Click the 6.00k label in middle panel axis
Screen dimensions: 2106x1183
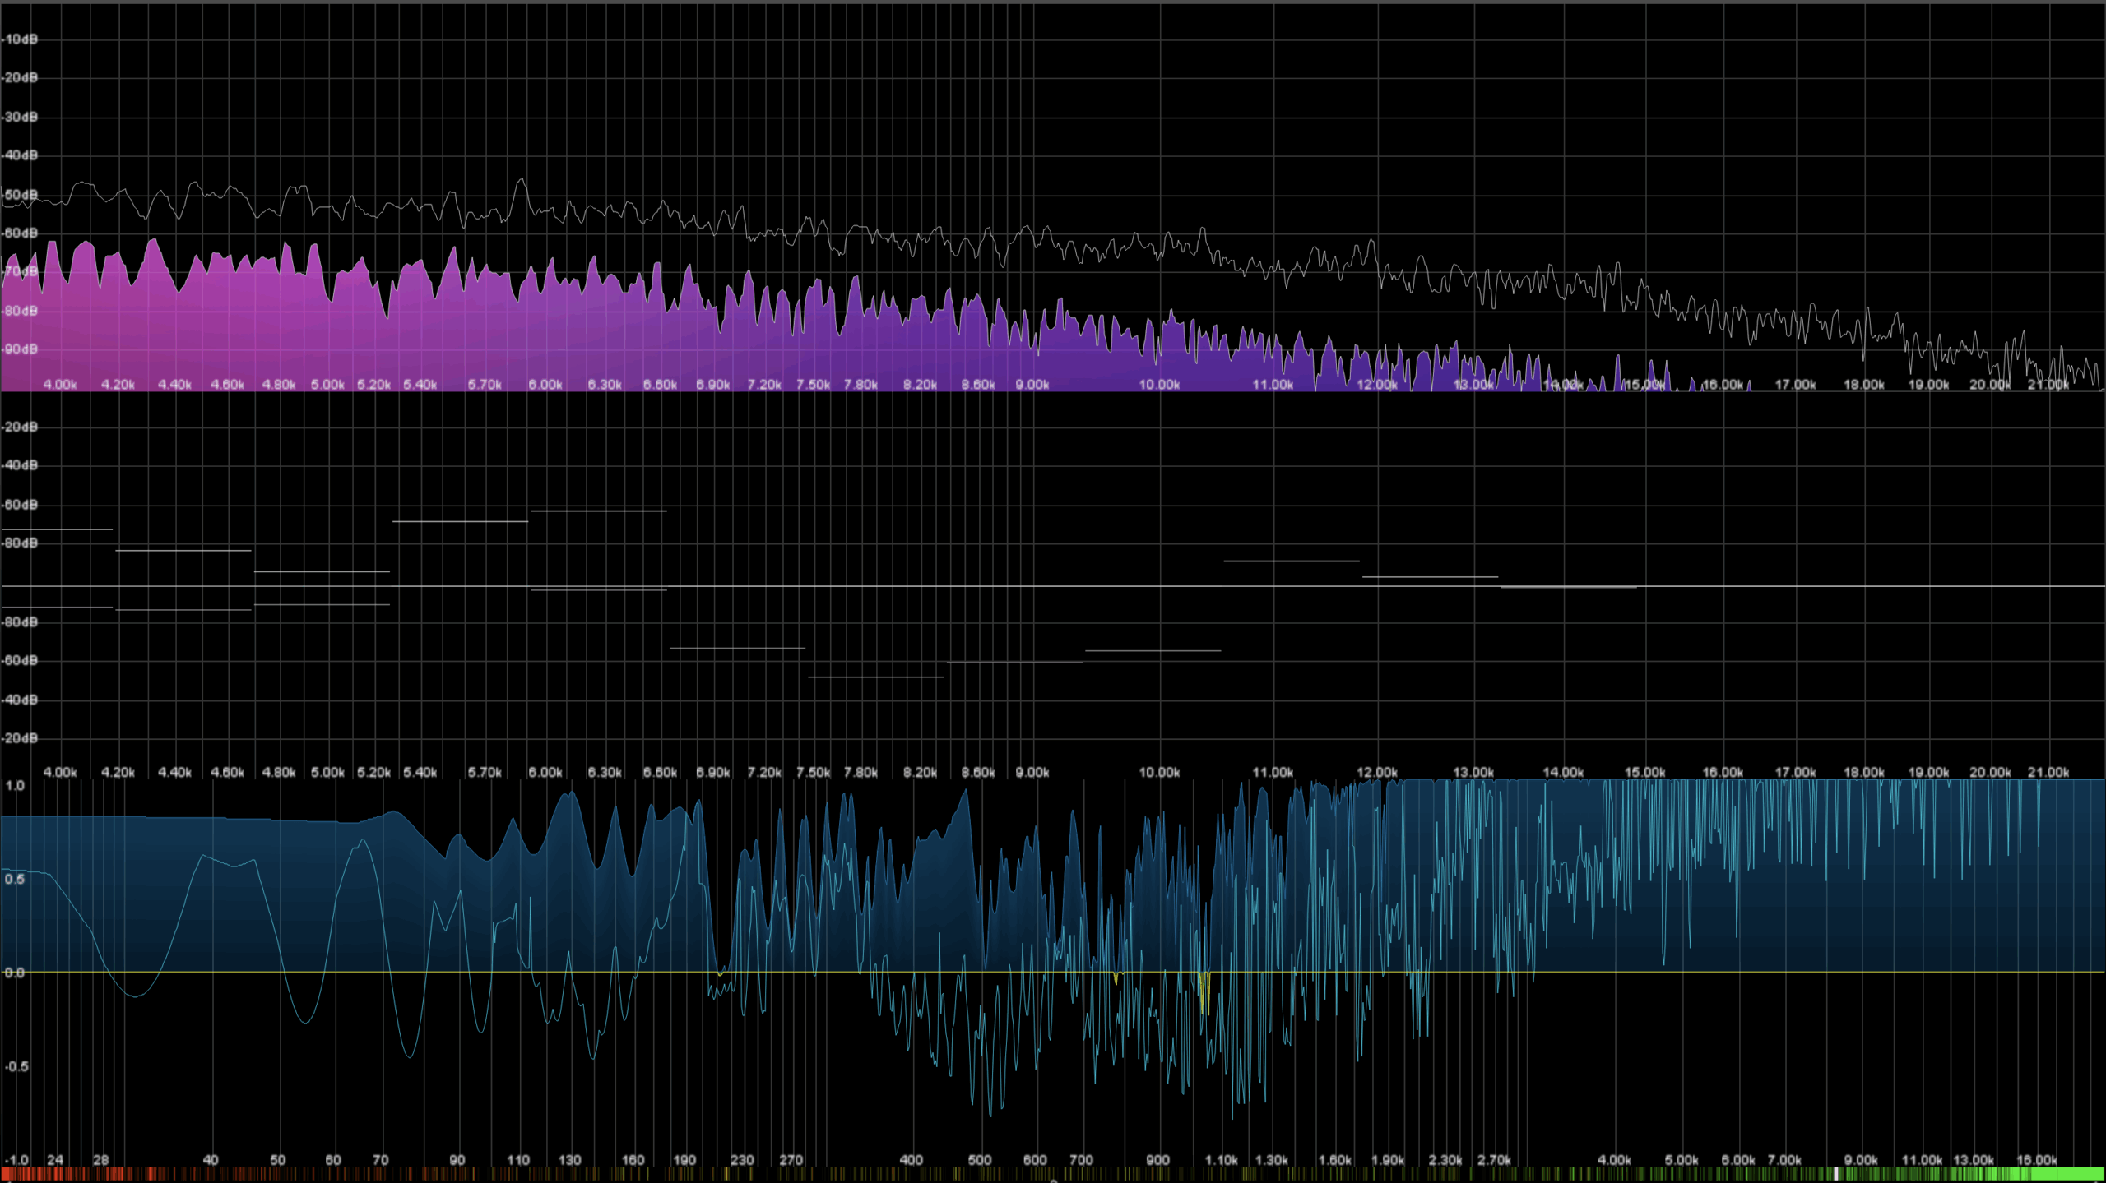545,773
